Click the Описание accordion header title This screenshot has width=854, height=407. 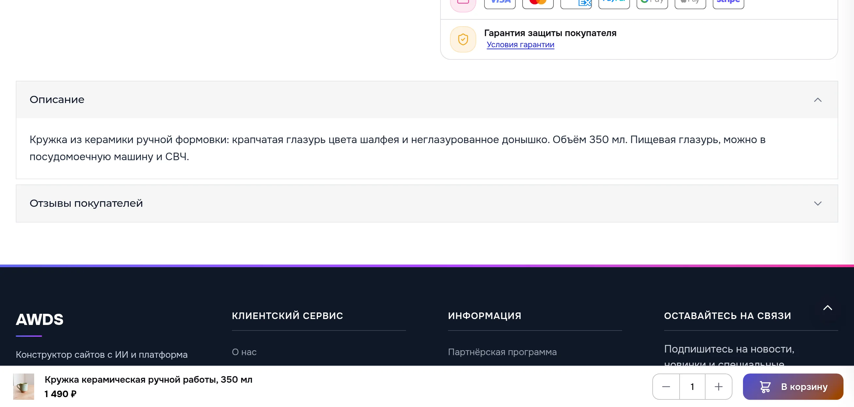click(x=57, y=99)
